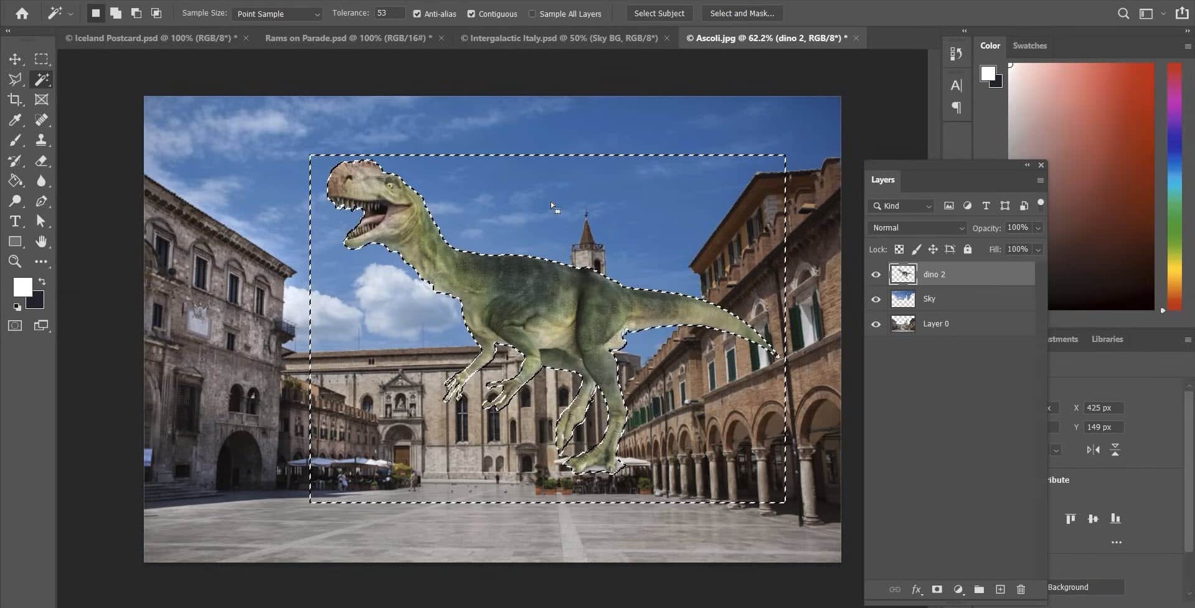This screenshot has width=1195, height=608.
Task: Select the Zoom tool
Action: point(15,262)
